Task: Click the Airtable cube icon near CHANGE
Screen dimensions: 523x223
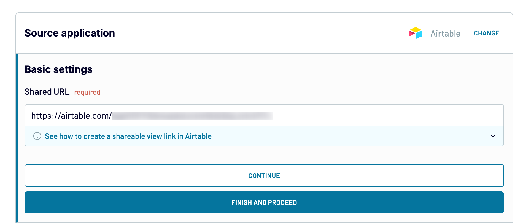Action: click(x=415, y=33)
